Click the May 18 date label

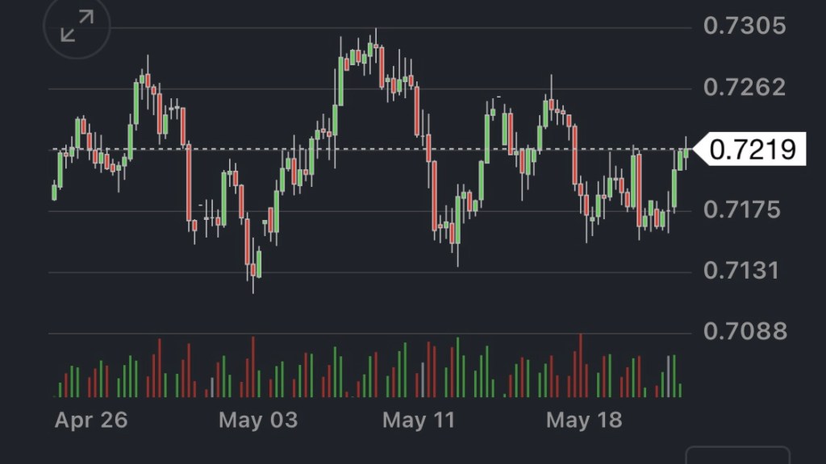[584, 420]
